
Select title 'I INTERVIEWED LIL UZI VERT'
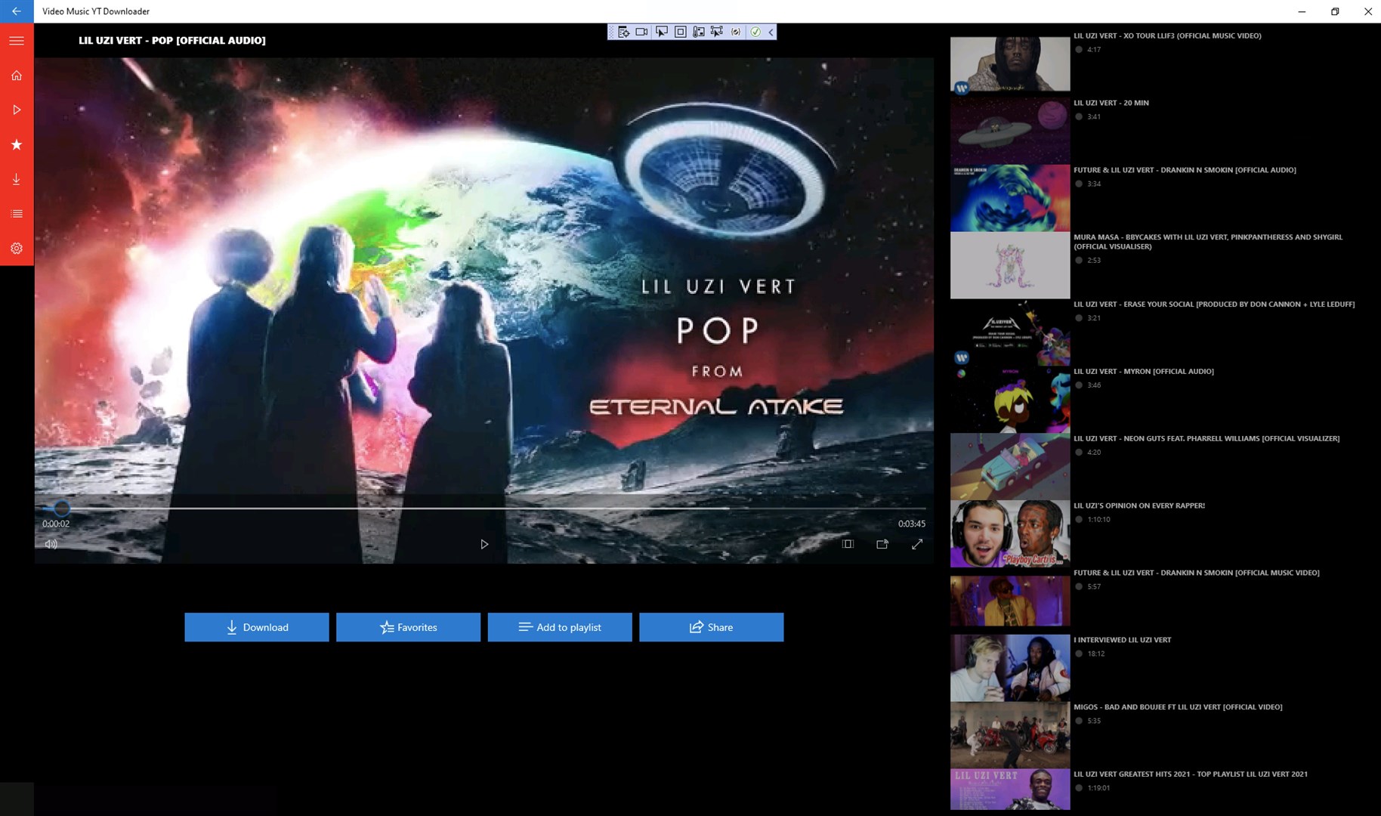(1123, 640)
